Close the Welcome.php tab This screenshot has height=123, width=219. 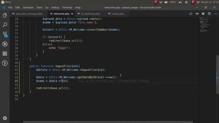click(x=72, y=14)
